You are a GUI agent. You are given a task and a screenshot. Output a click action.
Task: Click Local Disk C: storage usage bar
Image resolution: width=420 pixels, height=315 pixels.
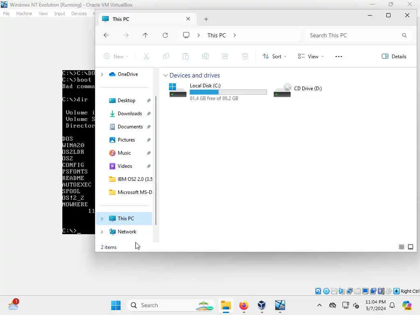click(228, 92)
